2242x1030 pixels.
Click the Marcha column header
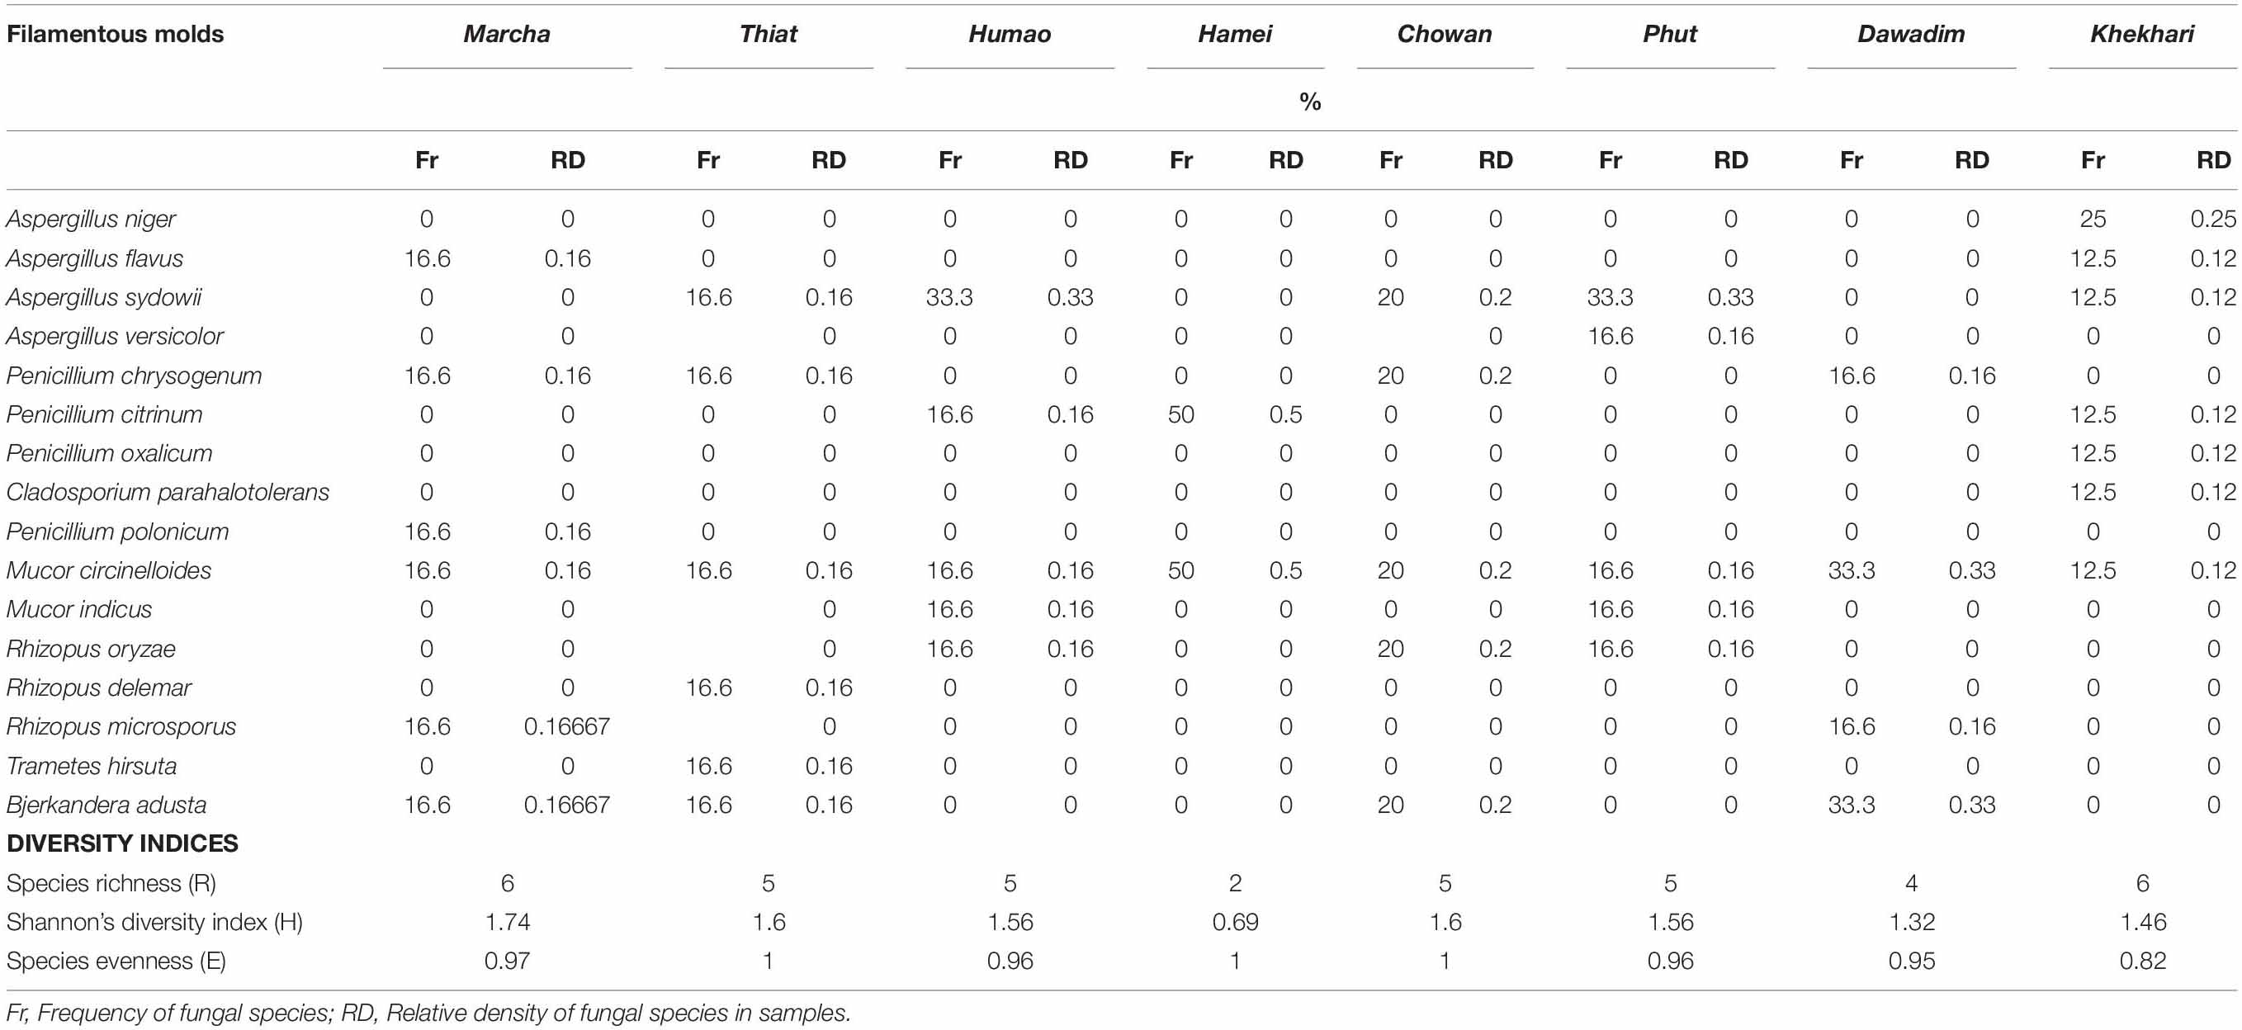click(x=507, y=34)
